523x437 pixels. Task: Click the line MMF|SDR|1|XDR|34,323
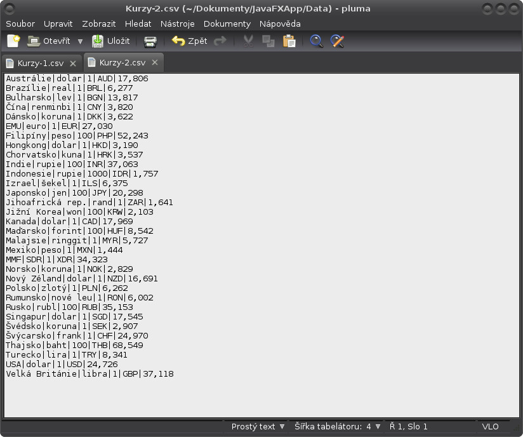(x=56, y=259)
